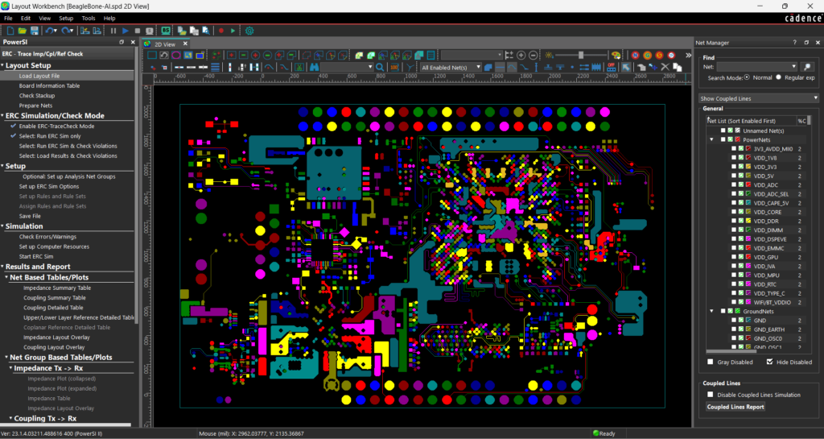This screenshot has width=824, height=439.
Task: Zoom in with the circled plus icon
Action: tap(521, 56)
